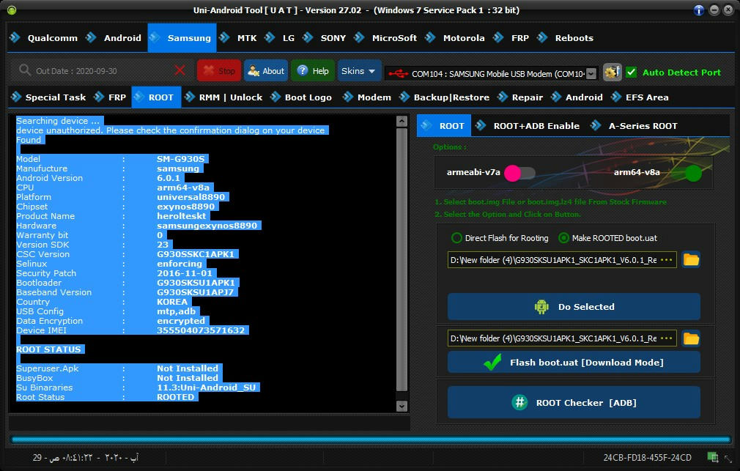
Task: Enable Auto Detect Port checkbox
Action: click(x=631, y=73)
